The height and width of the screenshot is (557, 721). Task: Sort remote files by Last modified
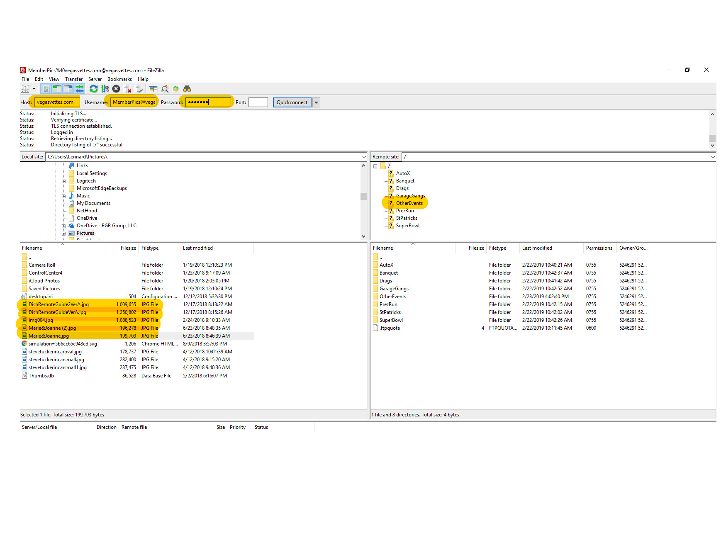tap(537, 248)
